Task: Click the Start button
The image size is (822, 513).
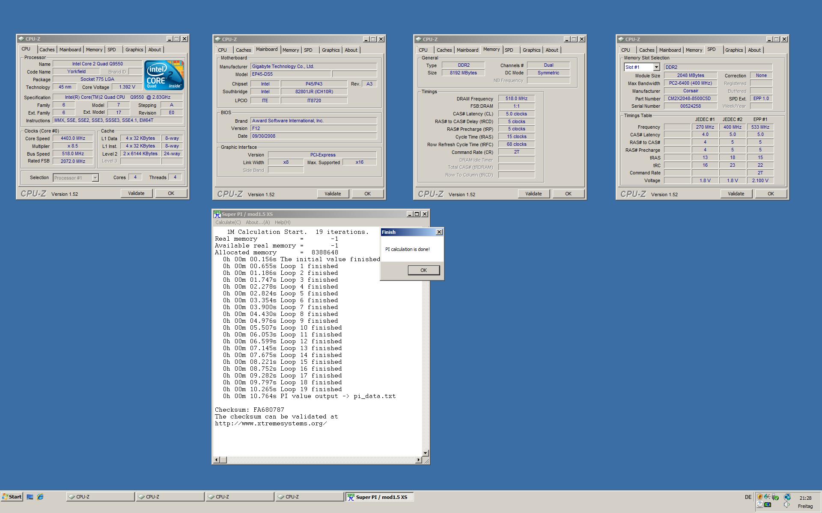Action: tap(12, 497)
